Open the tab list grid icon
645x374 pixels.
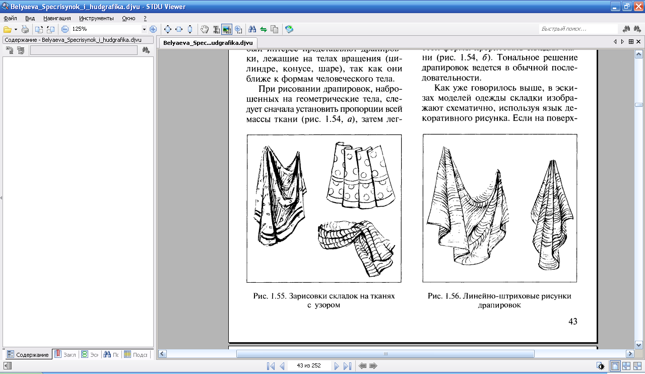tap(631, 42)
